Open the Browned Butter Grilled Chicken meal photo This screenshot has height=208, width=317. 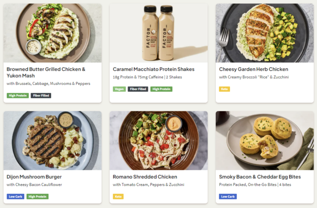(x=52, y=33)
